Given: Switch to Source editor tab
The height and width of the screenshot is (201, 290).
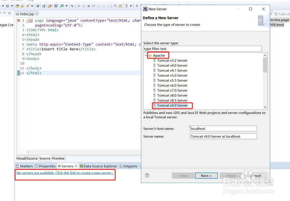Looking at the screenshot, I should tap(45, 158).
